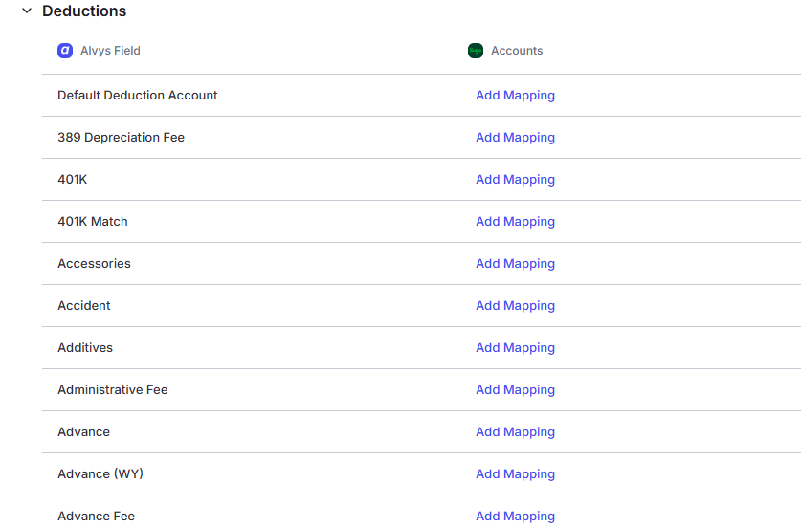Add Mapping for Accessories
This screenshot has width=801, height=528.
515,264
